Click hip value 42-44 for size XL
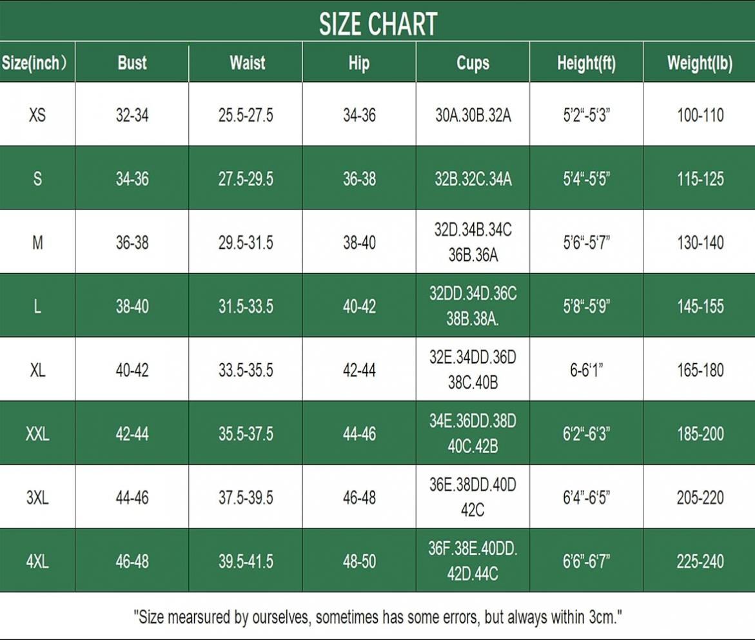 (x=359, y=370)
